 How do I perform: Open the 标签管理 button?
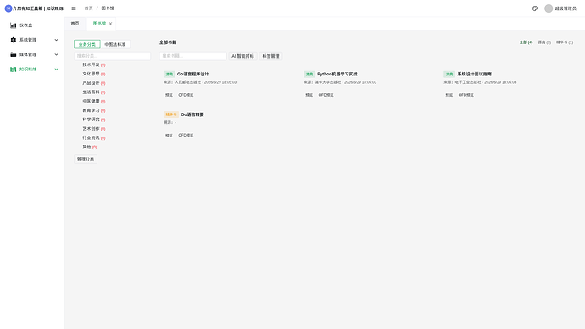270,56
